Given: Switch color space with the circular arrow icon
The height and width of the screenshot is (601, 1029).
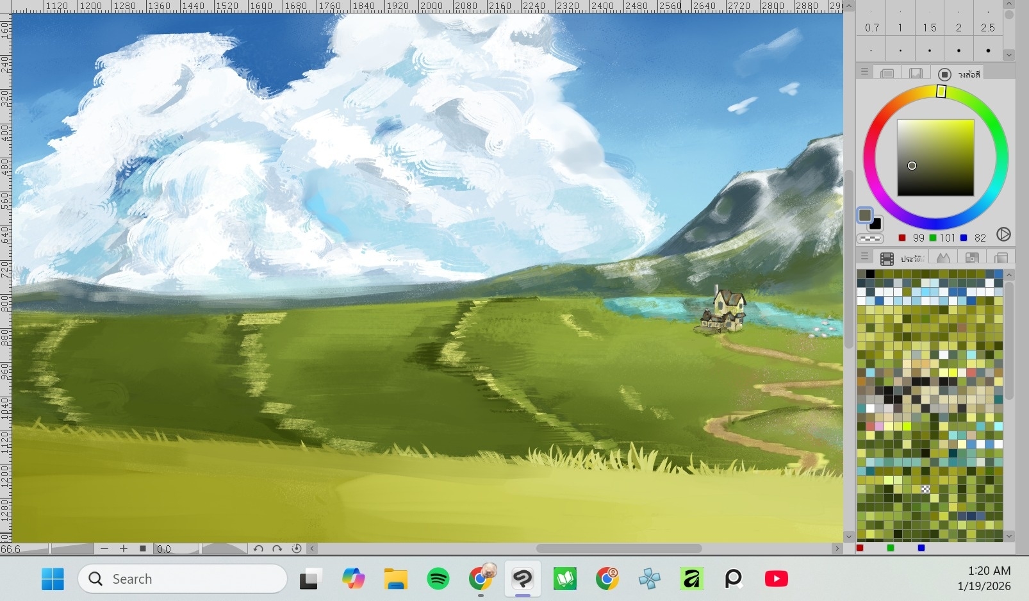Looking at the screenshot, I should click(x=1003, y=235).
